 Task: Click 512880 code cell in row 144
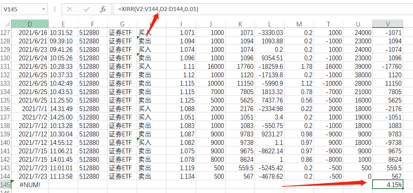click(93, 176)
